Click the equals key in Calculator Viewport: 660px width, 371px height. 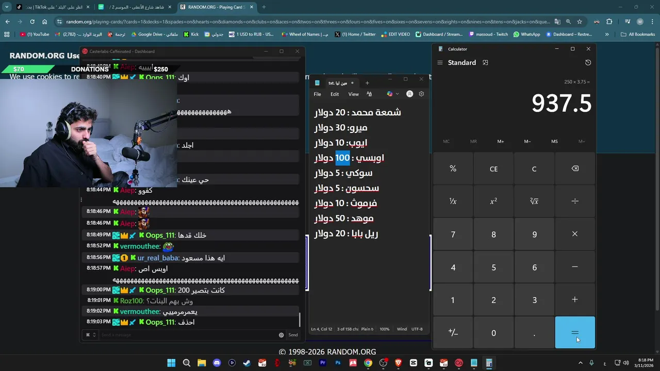[575, 333]
